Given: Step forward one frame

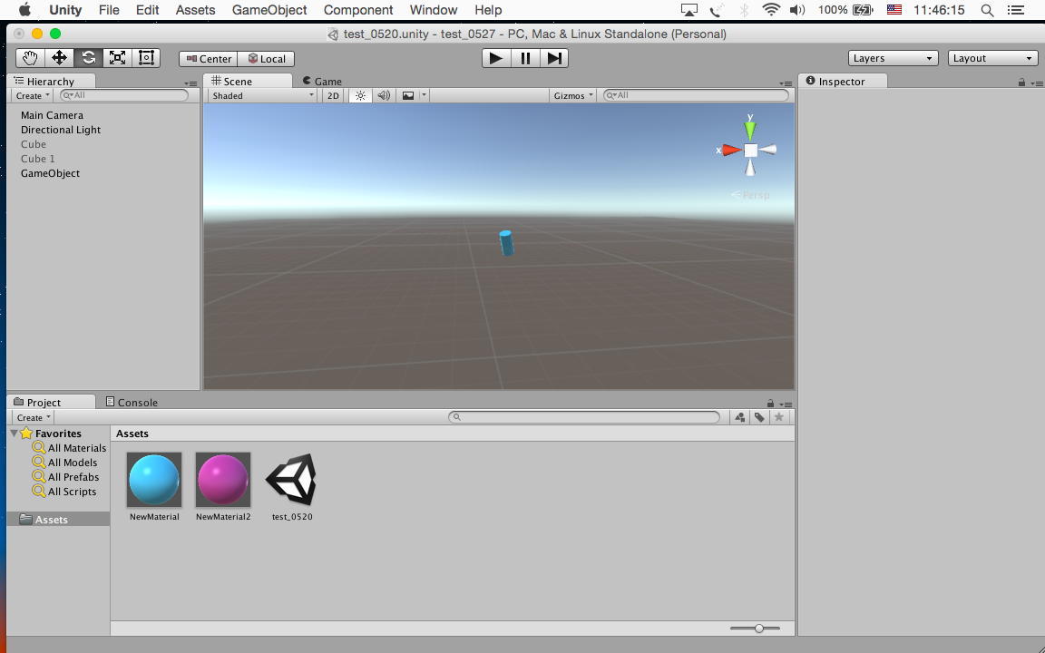Looking at the screenshot, I should click(554, 58).
